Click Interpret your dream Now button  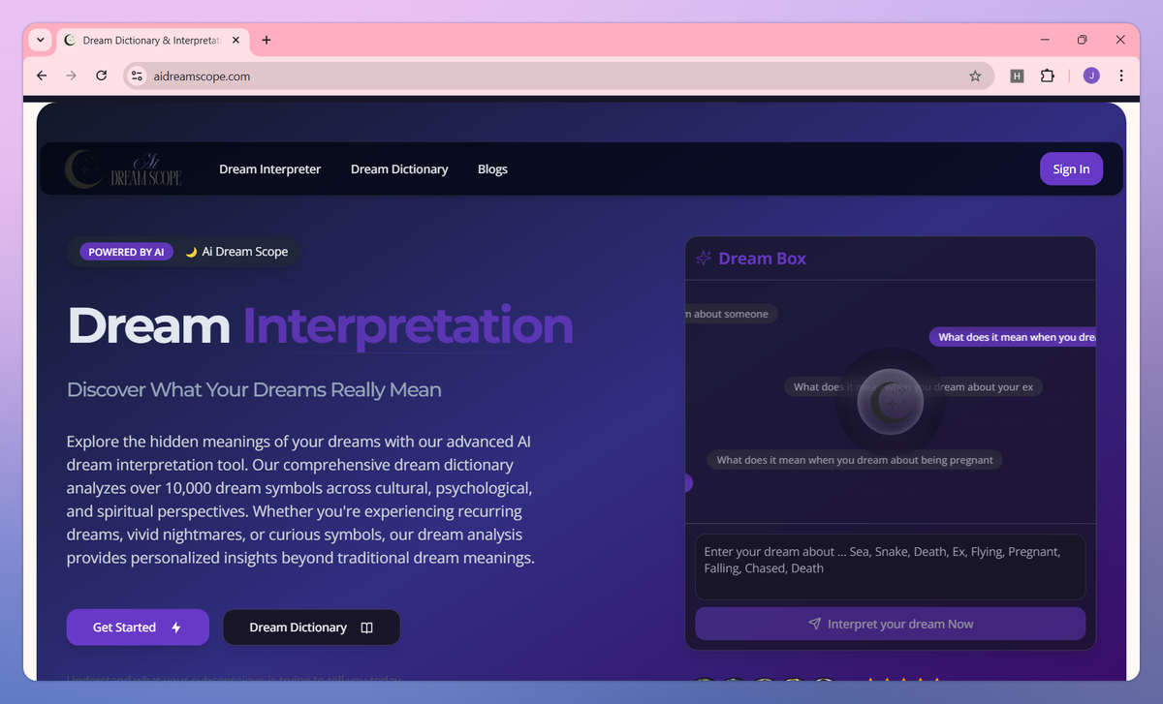click(x=890, y=624)
